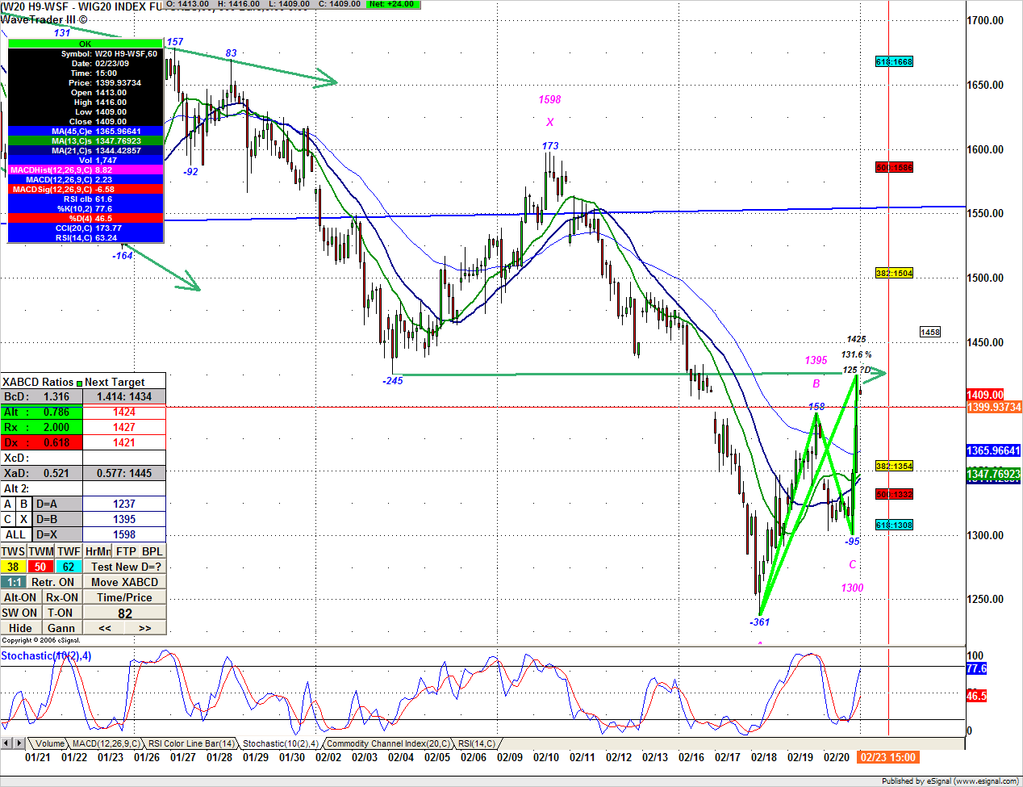
Task: Step forward with >> button
Action: click(x=145, y=628)
